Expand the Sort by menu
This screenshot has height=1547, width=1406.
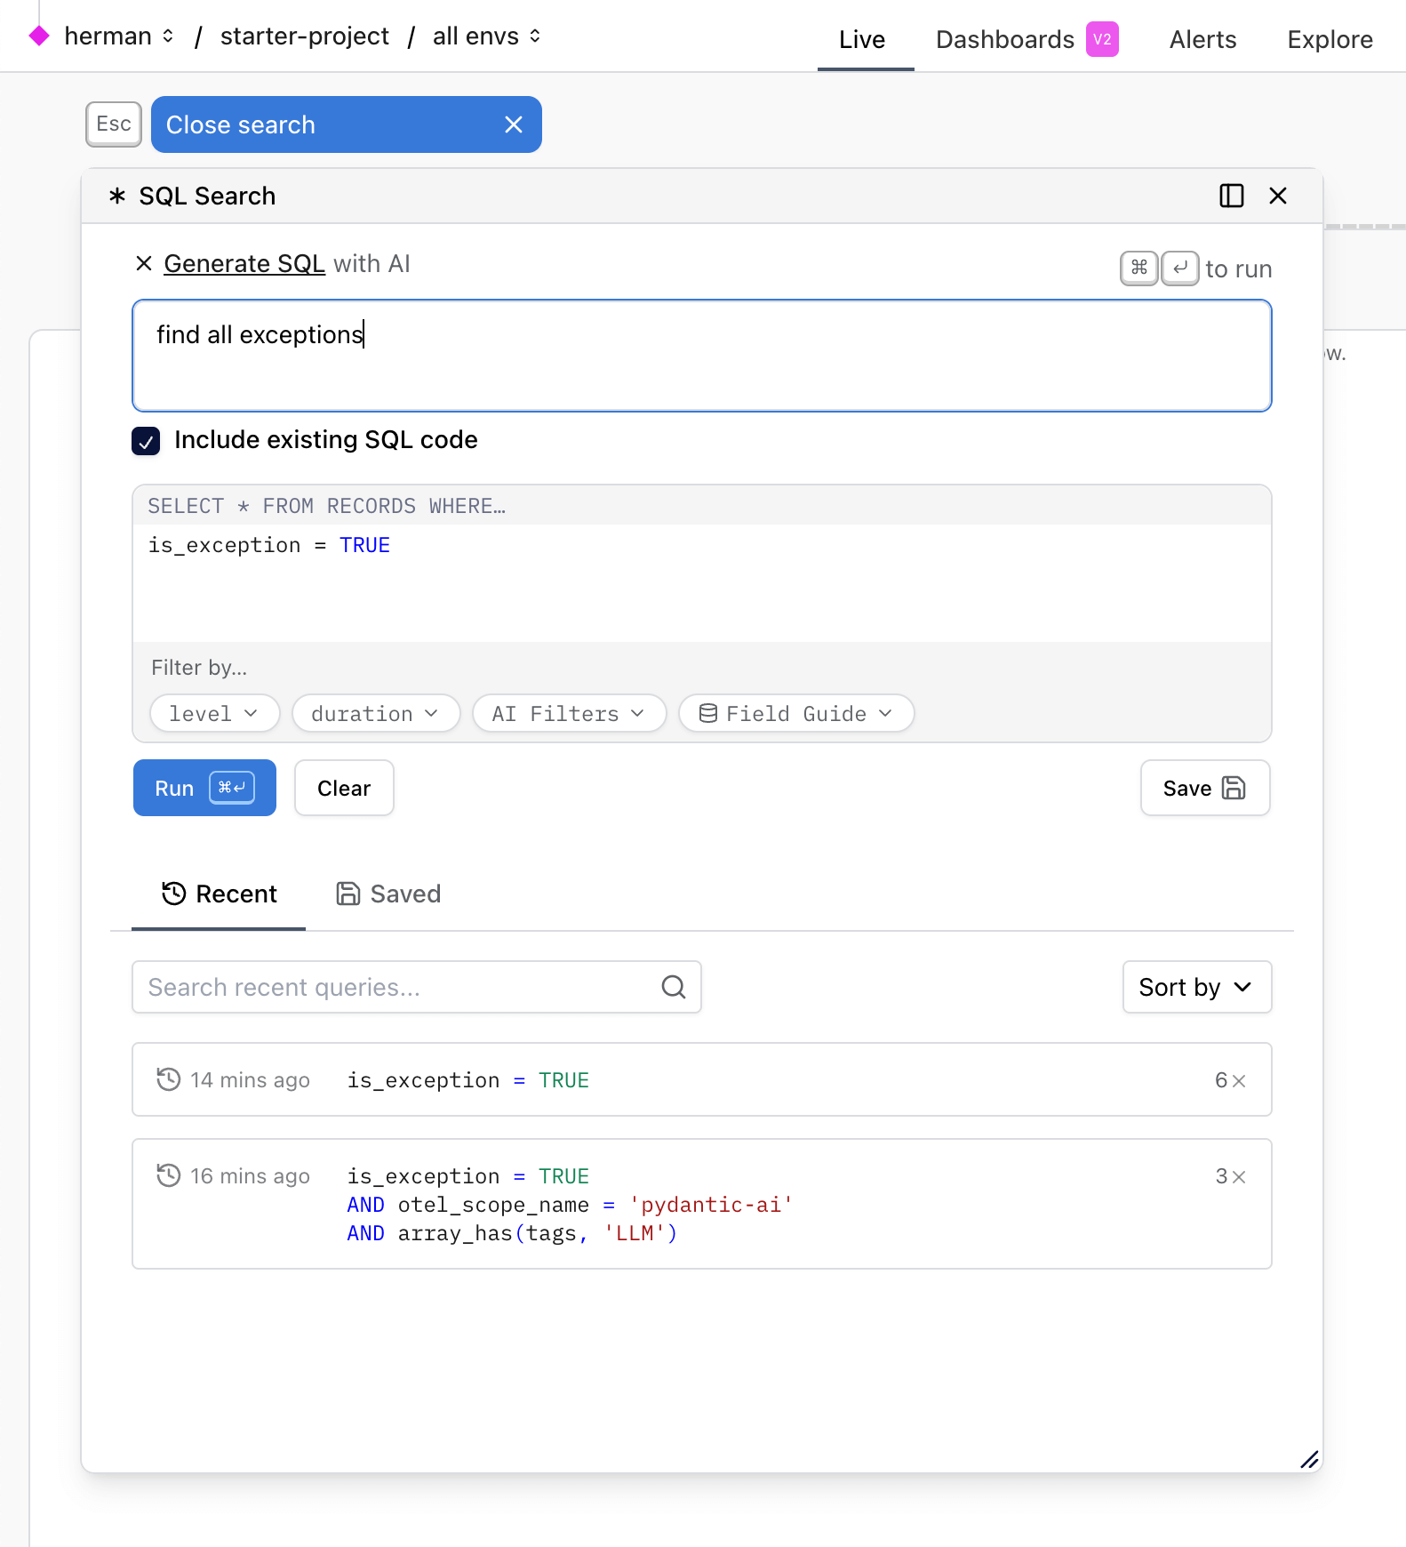point(1196,987)
